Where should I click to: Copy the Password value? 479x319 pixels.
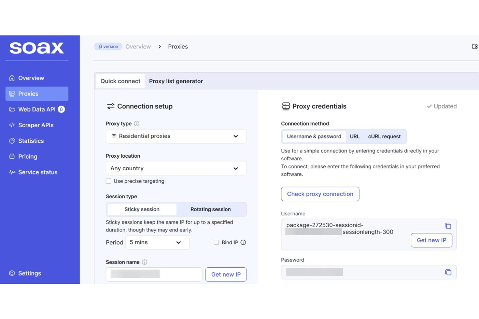click(448, 272)
